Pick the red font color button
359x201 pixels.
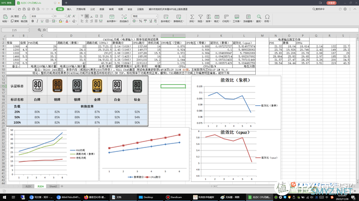67,21
